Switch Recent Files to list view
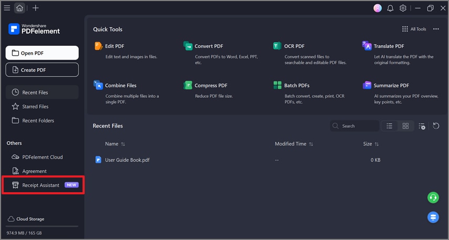This screenshot has width=449, height=240. pos(390,126)
